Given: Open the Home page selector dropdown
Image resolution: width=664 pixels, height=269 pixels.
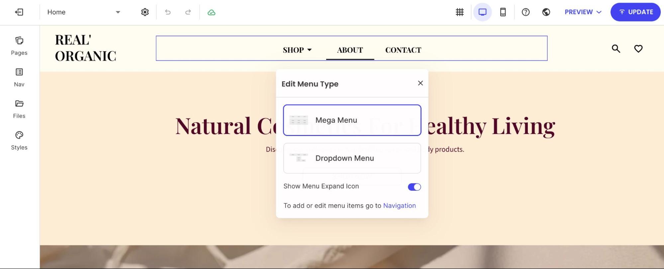Looking at the screenshot, I should click(84, 12).
